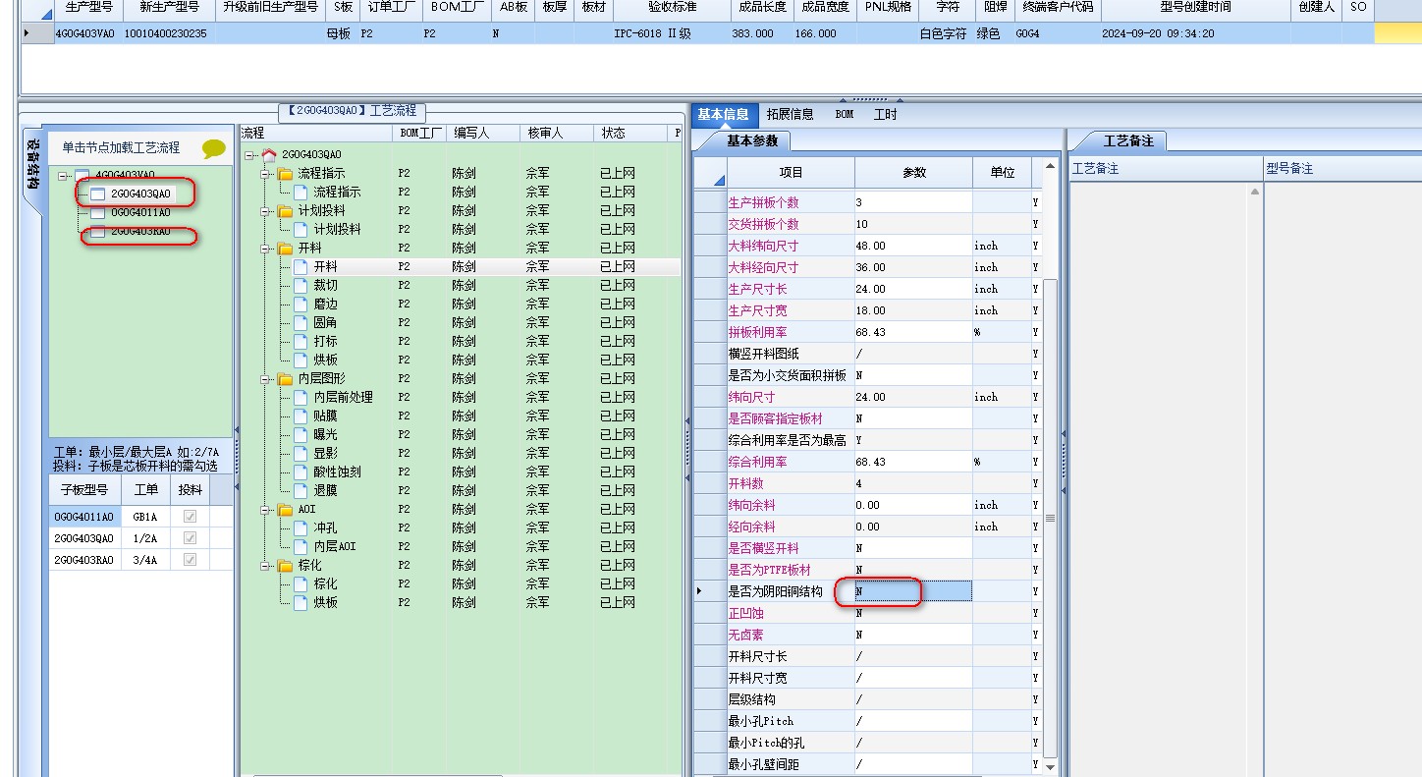
Task: Click the 计划投料 folder icon
Action: tap(286, 211)
